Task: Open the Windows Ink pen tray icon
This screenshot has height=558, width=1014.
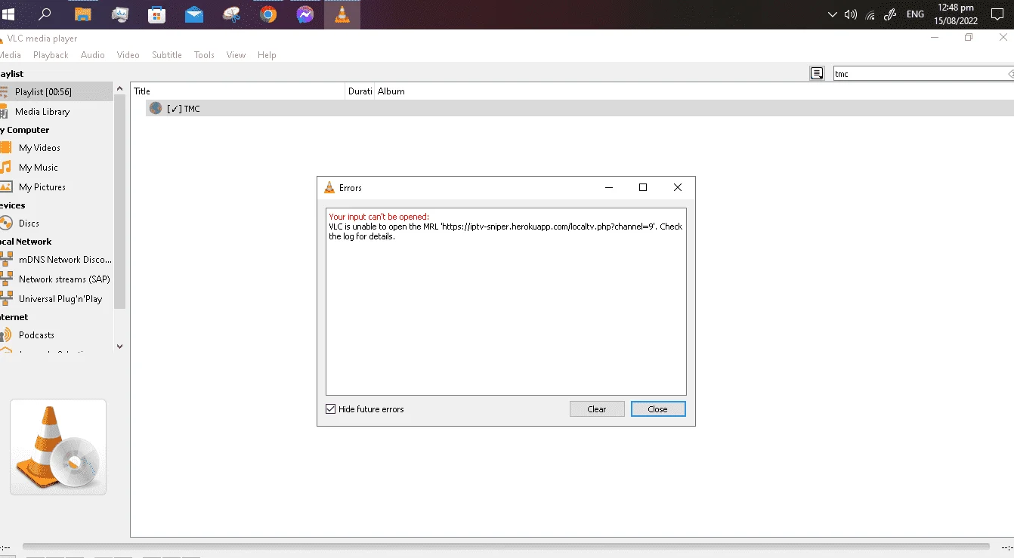Action: [890, 14]
